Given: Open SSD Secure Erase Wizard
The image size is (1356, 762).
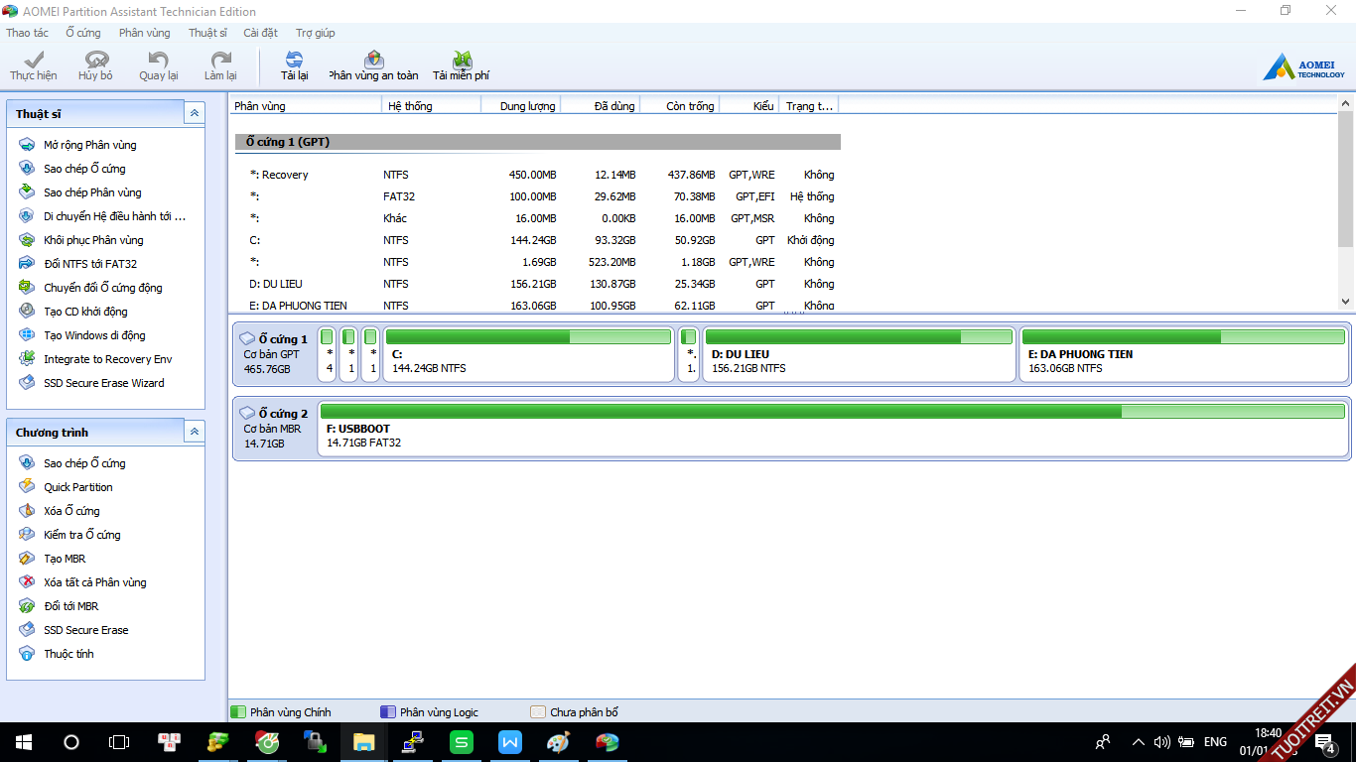Looking at the screenshot, I should pos(103,383).
